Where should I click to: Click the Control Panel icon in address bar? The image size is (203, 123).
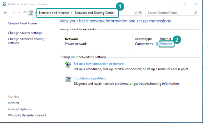[31, 12]
